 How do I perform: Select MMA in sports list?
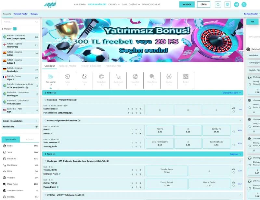point(20,171)
